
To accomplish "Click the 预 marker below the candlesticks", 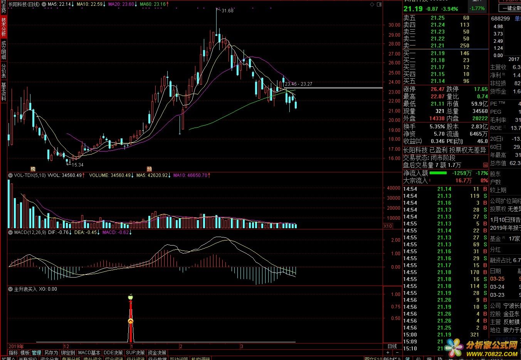I will pos(149,169).
